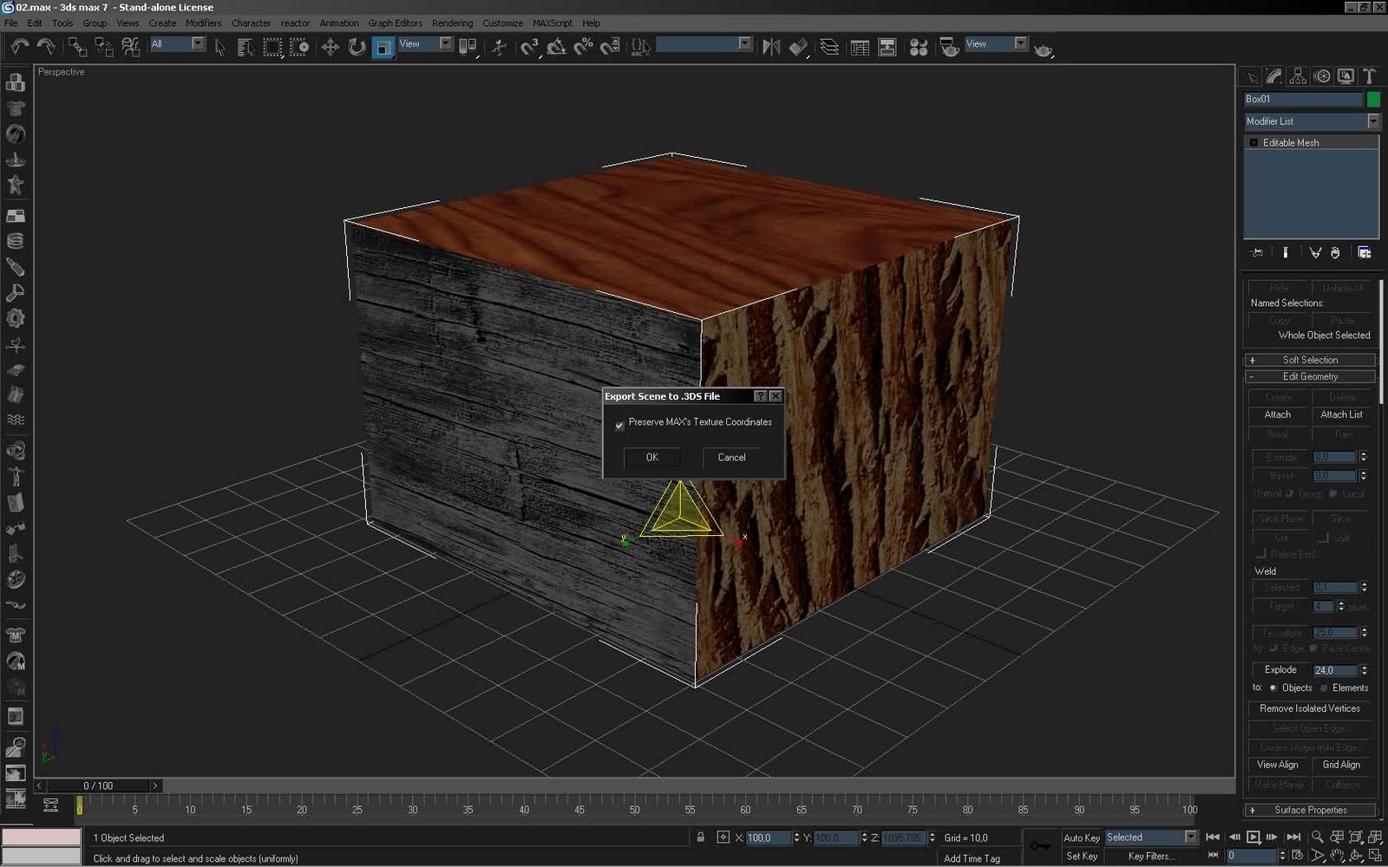Open the Schematic View icon
The width and height of the screenshot is (1388, 867).
(x=887, y=48)
